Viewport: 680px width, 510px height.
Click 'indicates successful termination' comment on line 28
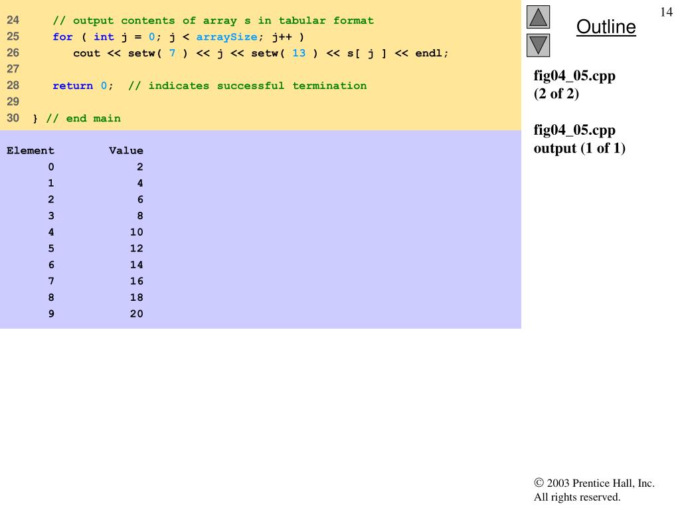point(257,86)
